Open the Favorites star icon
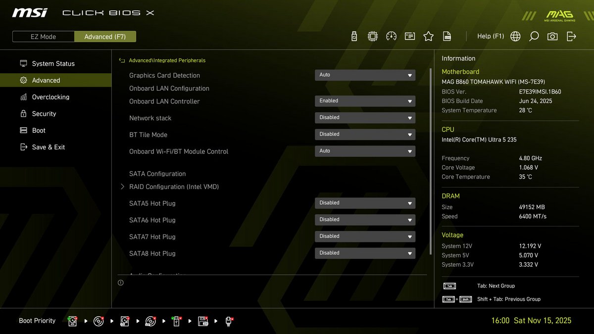 (x=428, y=36)
